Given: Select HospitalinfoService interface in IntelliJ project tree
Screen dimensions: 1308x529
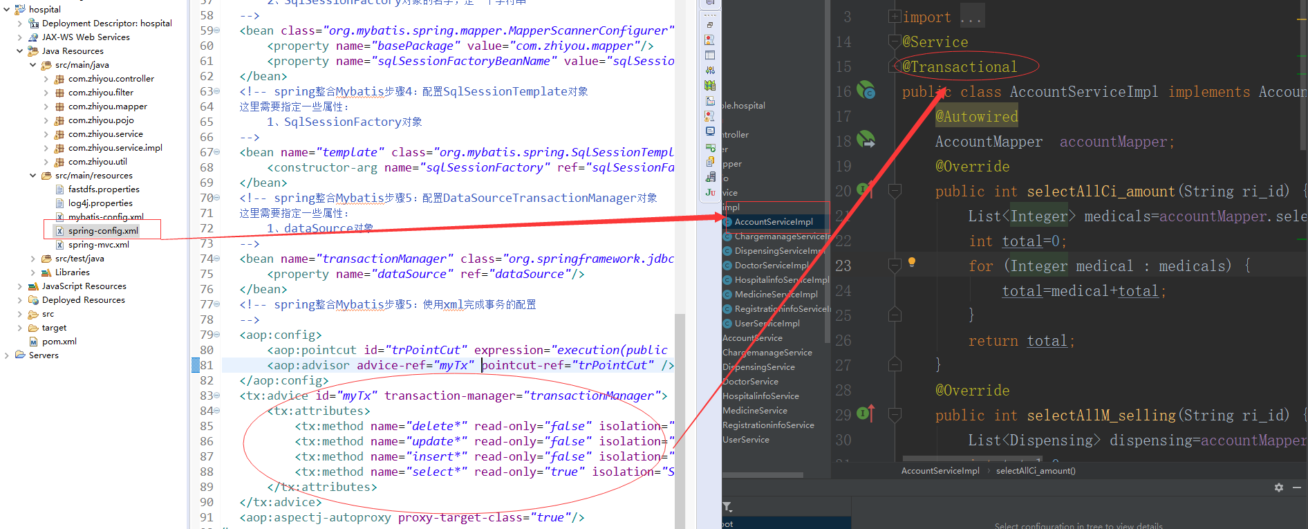Looking at the screenshot, I should point(760,396).
